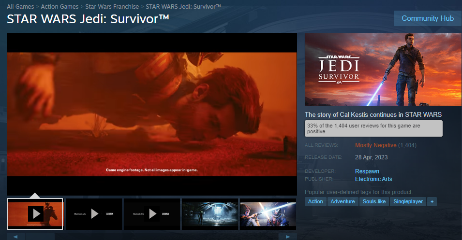Open Star Wars Franchise breadcrumb link
Image resolution: width=462 pixels, height=240 pixels.
(112, 6)
